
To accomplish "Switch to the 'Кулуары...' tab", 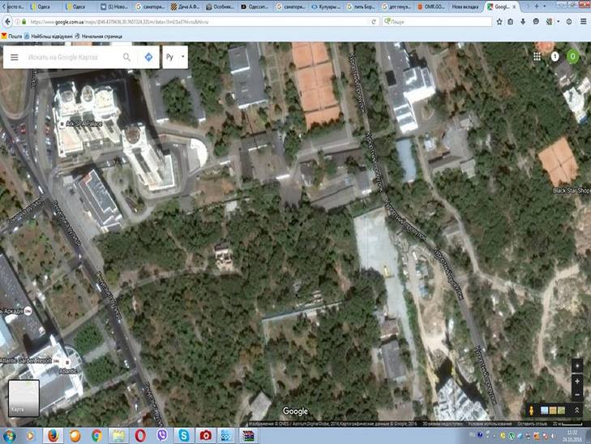I will click(328, 6).
